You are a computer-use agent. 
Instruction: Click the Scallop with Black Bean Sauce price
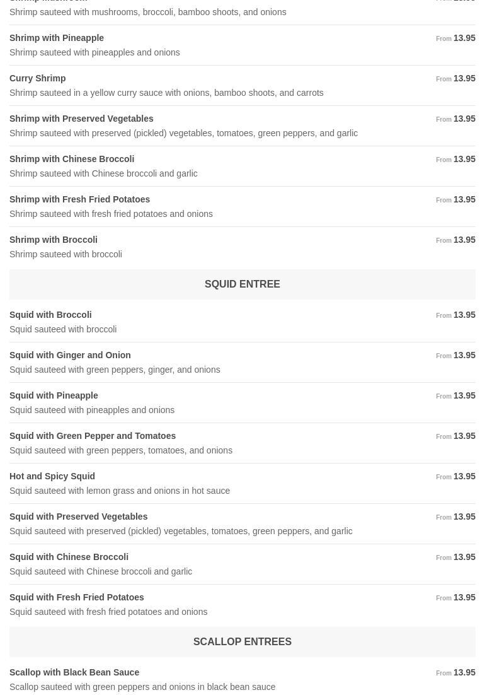tap(464, 672)
